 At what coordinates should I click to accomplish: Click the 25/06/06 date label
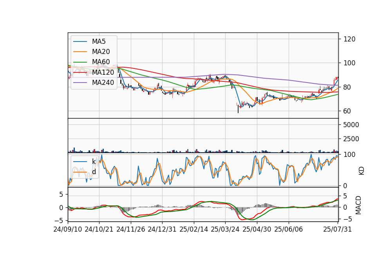(289, 229)
